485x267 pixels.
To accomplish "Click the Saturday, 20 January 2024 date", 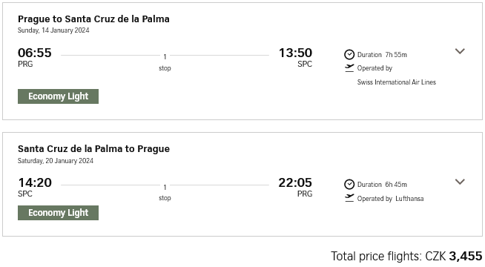I will 56,161.
